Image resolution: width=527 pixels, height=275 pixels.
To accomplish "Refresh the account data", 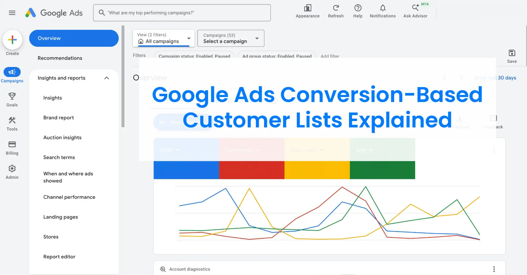I will tap(336, 11).
